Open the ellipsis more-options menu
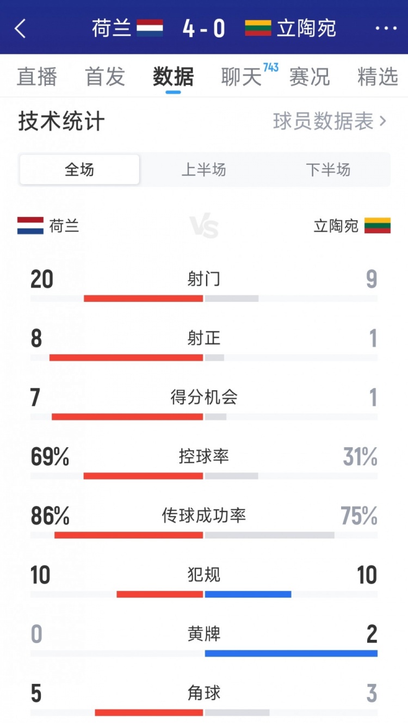 (x=387, y=28)
